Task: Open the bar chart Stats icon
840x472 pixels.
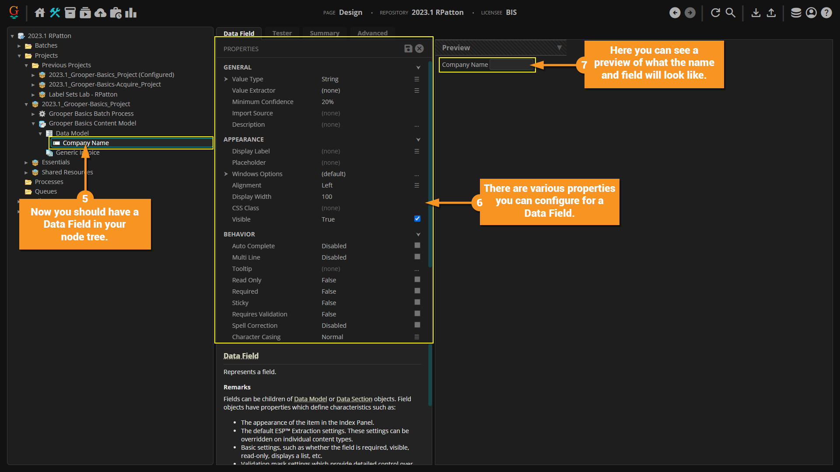Action: [x=131, y=13]
